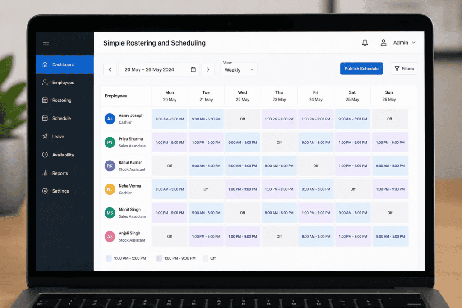The height and width of the screenshot is (308, 462).
Task: Click the Schedule calendar icon
Action: coord(45,118)
